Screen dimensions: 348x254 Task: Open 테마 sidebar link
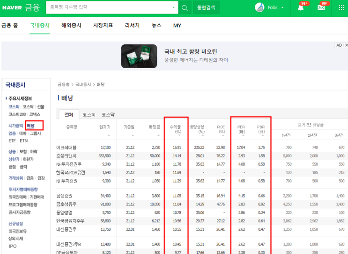23,134
